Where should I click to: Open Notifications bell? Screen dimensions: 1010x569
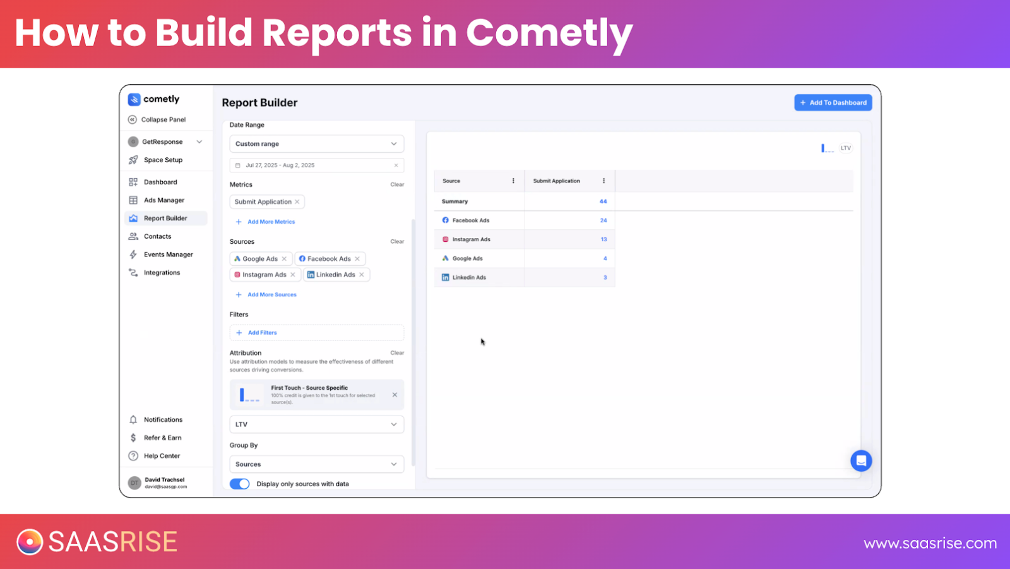click(x=133, y=419)
